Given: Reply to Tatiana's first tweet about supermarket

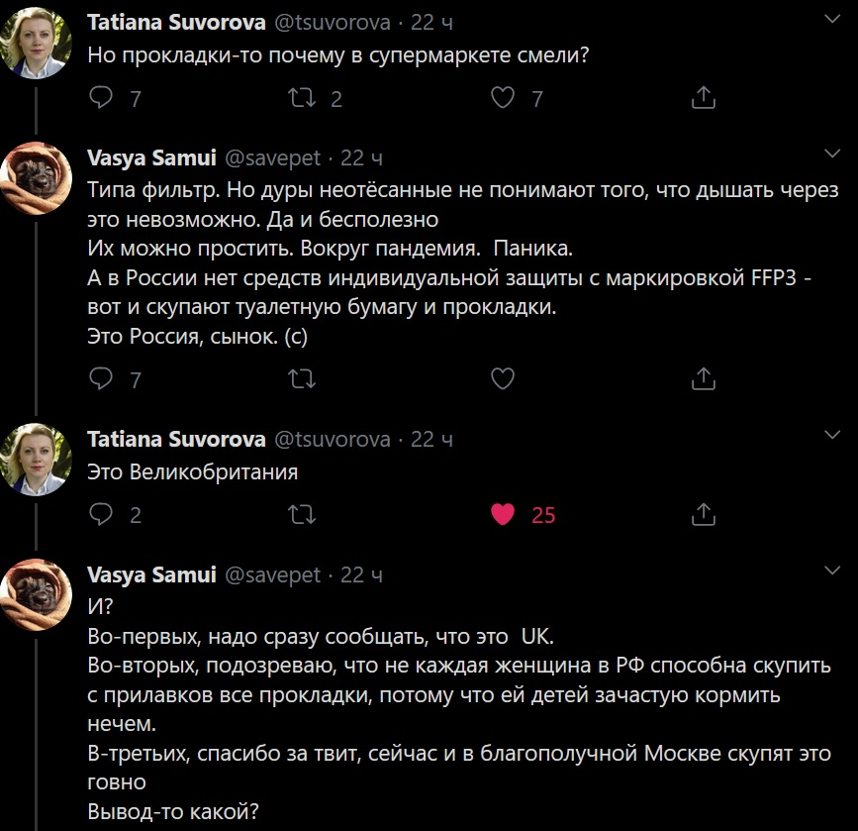Looking at the screenshot, I should point(101,97).
